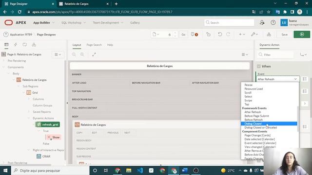Click the zoom in magnifier in Layout
312x175 pixels.
[82, 54]
